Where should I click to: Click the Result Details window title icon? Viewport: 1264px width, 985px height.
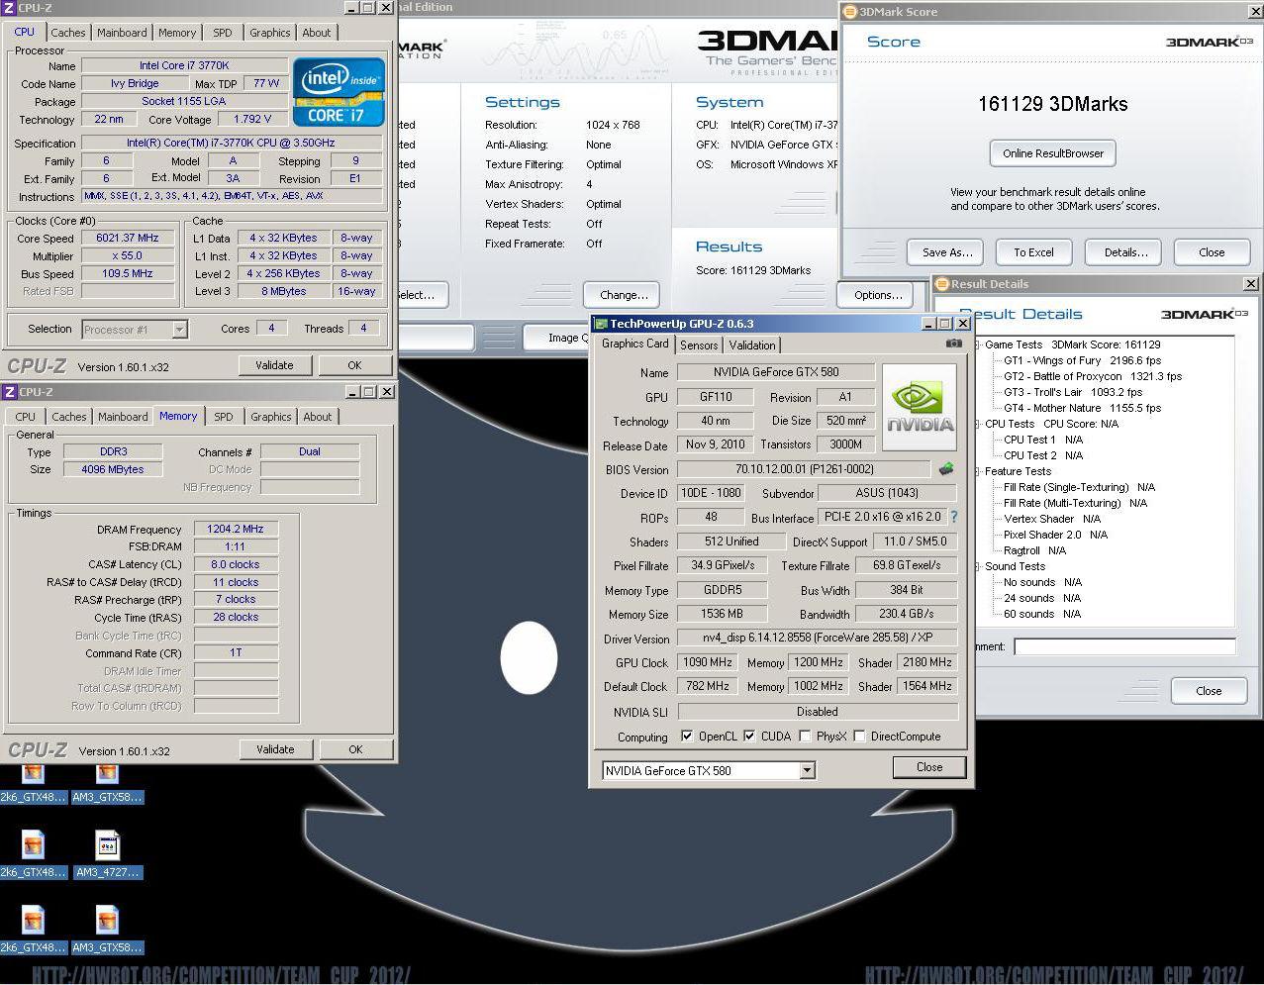(x=942, y=284)
